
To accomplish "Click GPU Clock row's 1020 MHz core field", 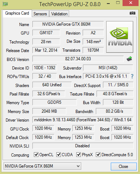I will [x=43, y=128].
